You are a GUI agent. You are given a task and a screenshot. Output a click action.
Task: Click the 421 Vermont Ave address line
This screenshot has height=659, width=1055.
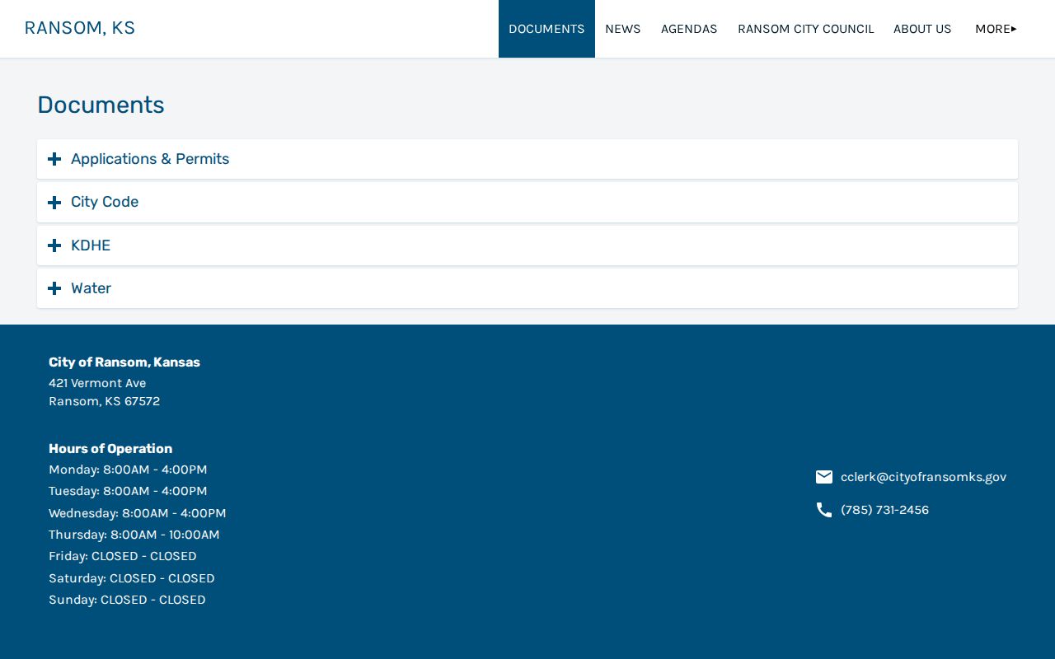[x=97, y=383]
